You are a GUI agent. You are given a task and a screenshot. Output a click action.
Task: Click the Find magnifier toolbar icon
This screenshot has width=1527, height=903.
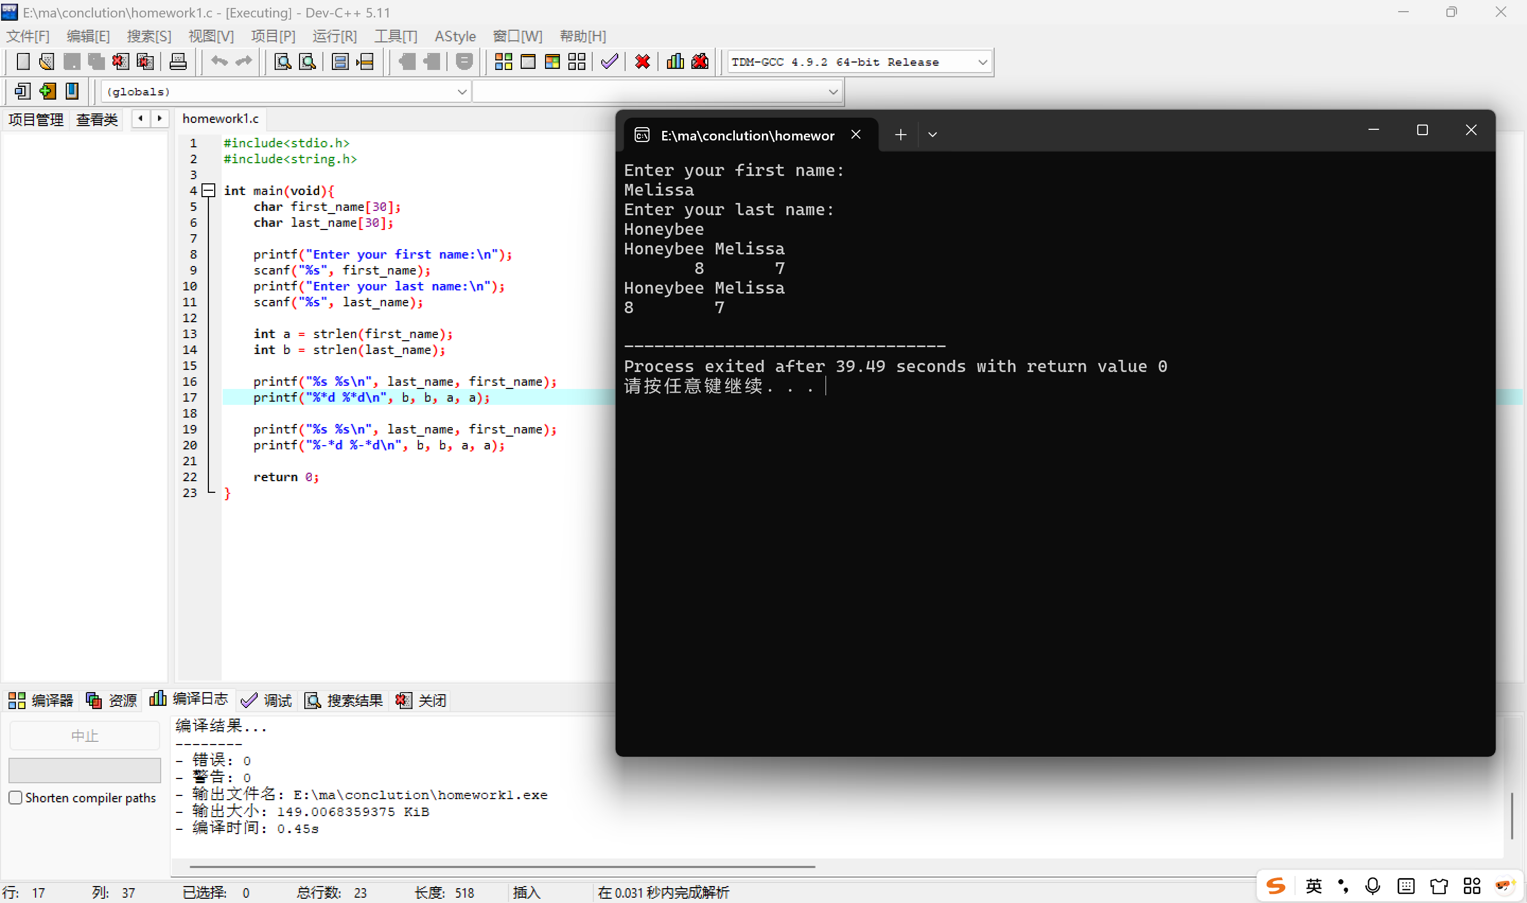pyautogui.click(x=283, y=61)
